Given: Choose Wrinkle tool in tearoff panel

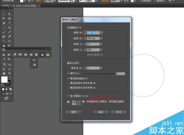Looking at the screenshot, I should 48,55.
